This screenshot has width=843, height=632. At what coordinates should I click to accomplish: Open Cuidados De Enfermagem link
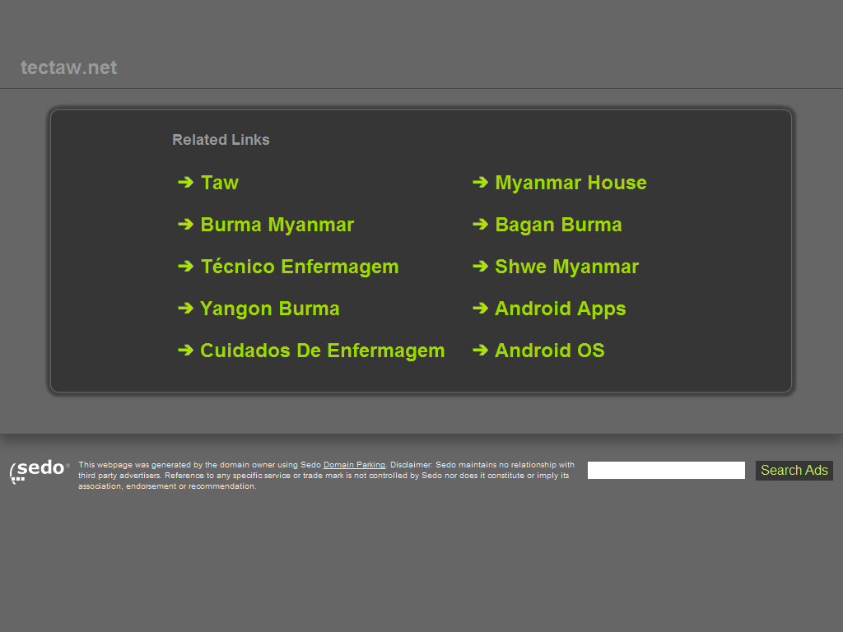tap(322, 351)
